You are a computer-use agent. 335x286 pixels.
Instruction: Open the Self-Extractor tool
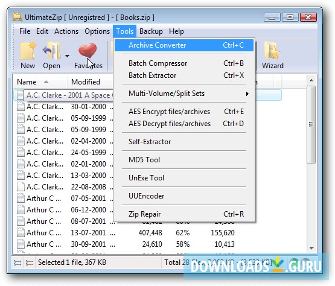coord(184,142)
